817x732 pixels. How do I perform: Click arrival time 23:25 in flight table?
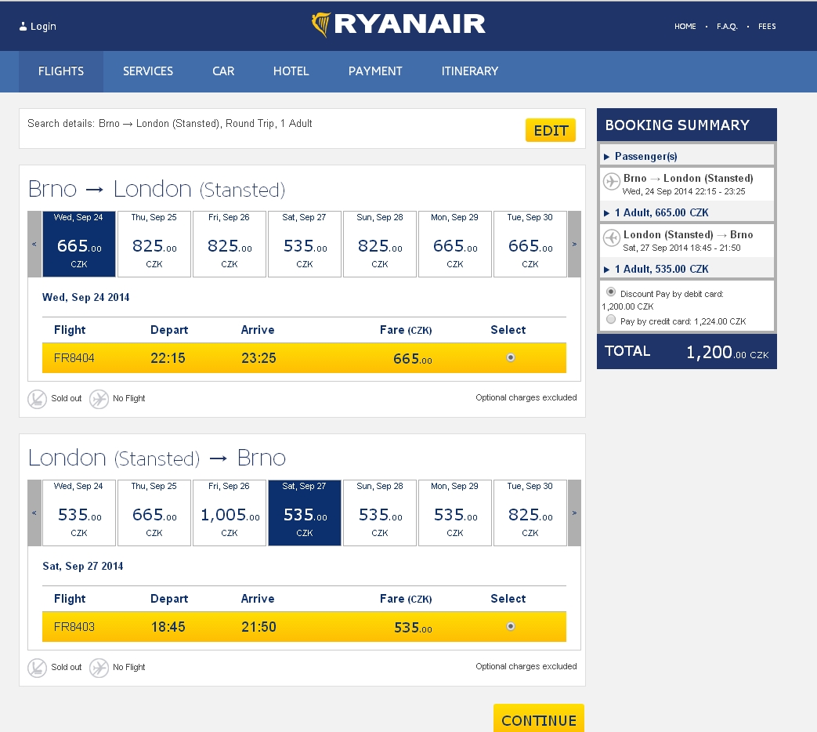click(x=258, y=358)
